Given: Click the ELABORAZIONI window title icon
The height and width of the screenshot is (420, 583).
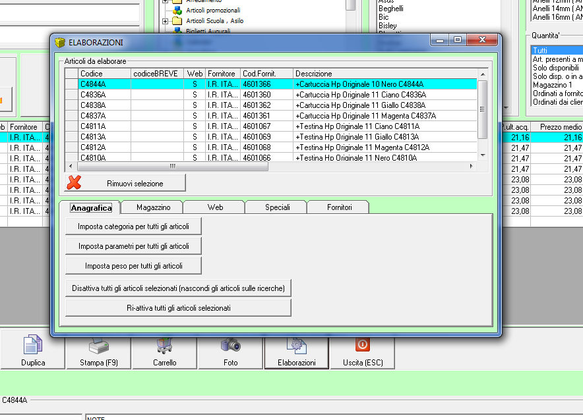Looking at the screenshot, I should pyautogui.click(x=60, y=42).
